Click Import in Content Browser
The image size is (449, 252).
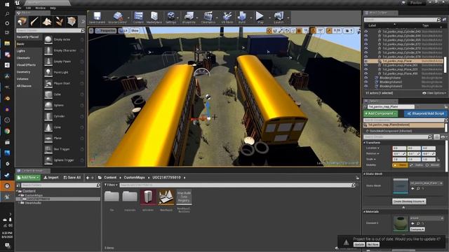(x=51, y=177)
